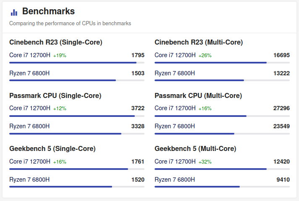The height and width of the screenshot is (201, 299).
Task: Click the Benchmarks bar chart icon
Action: pyautogui.click(x=14, y=12)
